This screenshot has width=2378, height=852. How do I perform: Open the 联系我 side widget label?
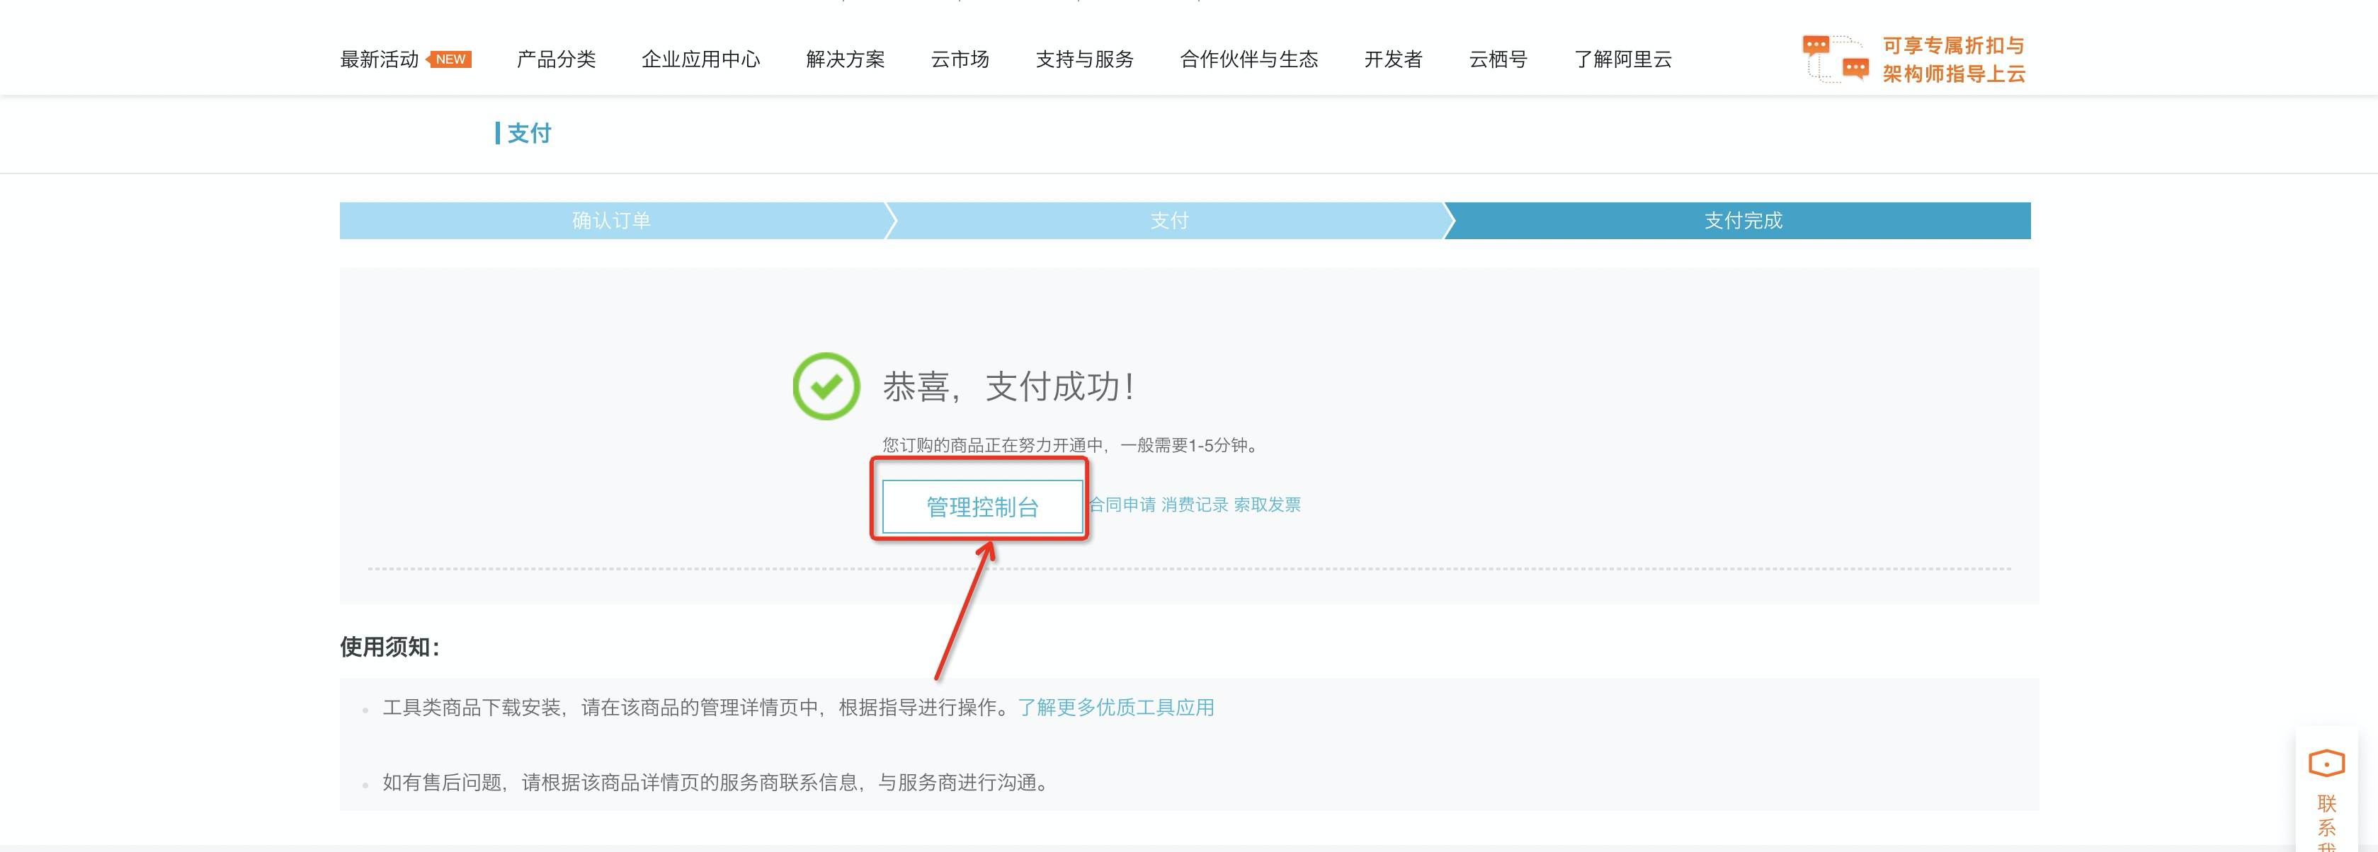tap(2326, 822)
